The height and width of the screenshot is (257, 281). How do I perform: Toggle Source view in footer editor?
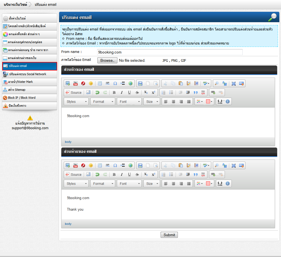74,174
